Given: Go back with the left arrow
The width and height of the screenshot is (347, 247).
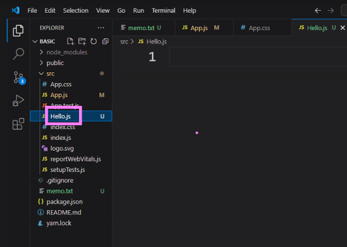Looking at the screenshot, I should tap(318, 10).
